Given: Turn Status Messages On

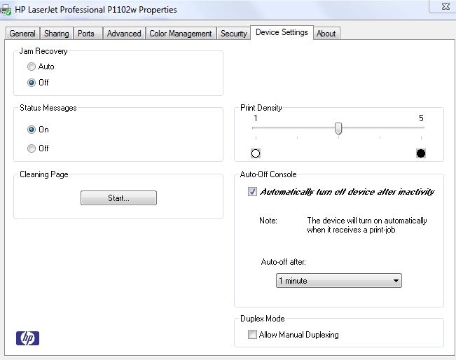Looking at the screenshot, I should 32,130.
